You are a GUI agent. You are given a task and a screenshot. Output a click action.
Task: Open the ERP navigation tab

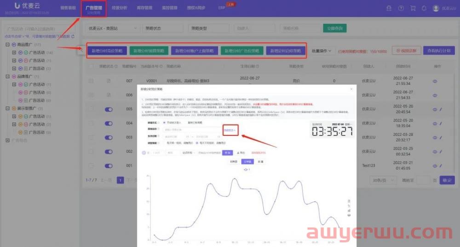222,8
